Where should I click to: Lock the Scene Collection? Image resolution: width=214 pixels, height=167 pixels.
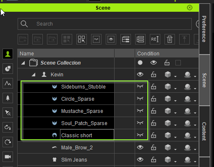tap(167, 63)
